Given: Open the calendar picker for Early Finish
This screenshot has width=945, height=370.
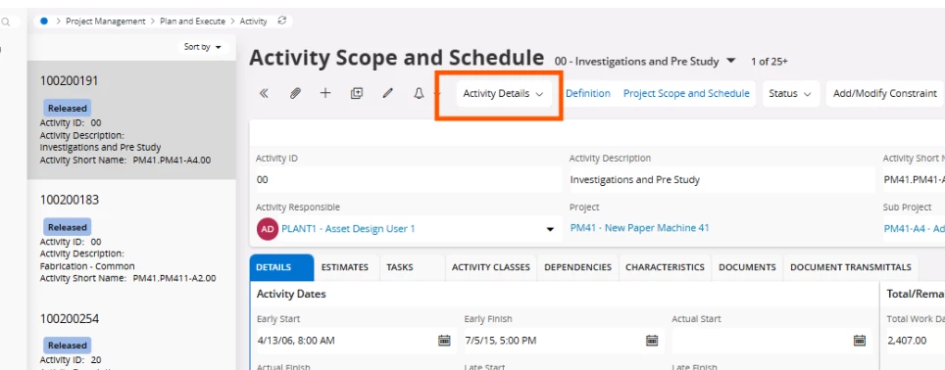Looking at the screenshot, I should pos(652,341).
